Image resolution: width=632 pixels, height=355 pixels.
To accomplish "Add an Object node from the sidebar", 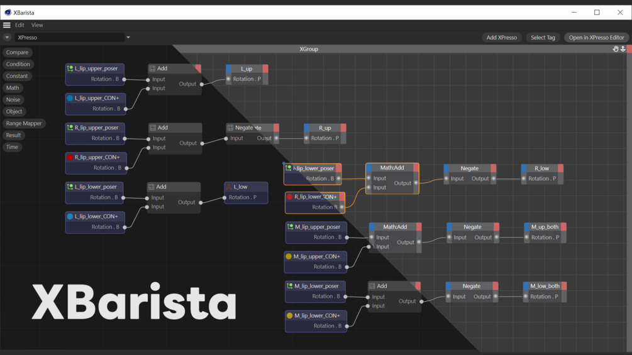I will click(x=14, y=111).
